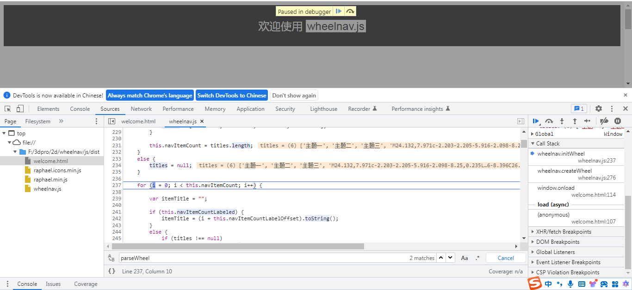
Task: Open the navigator pane three-dot menu
Action: pyautogui.click(x=96, y=121)
